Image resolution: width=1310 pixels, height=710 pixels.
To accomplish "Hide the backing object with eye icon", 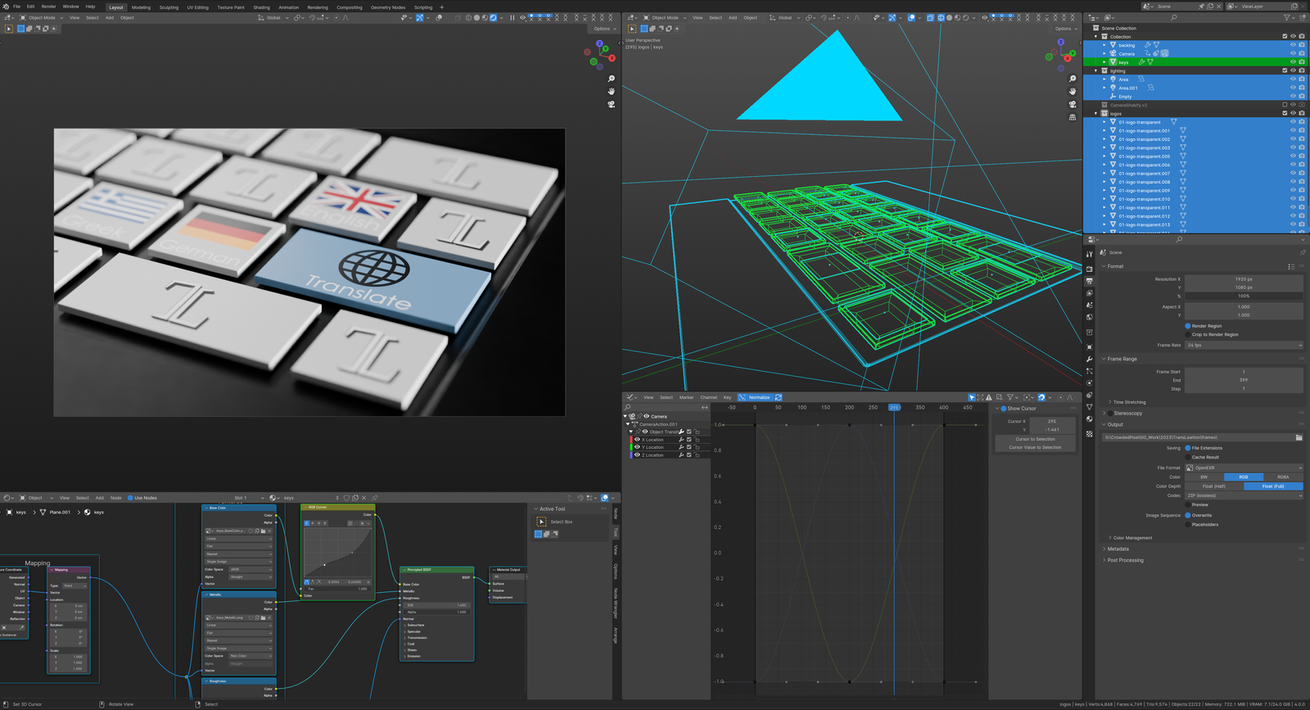I will tap(1293, 45).
